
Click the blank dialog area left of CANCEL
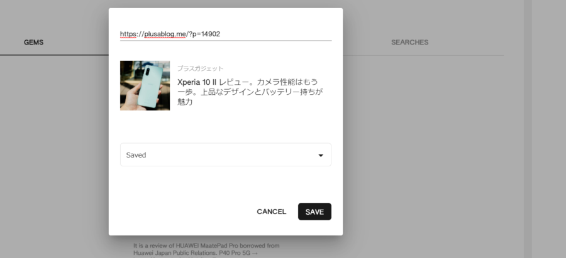pyautogui.click(x=182, y=212)
